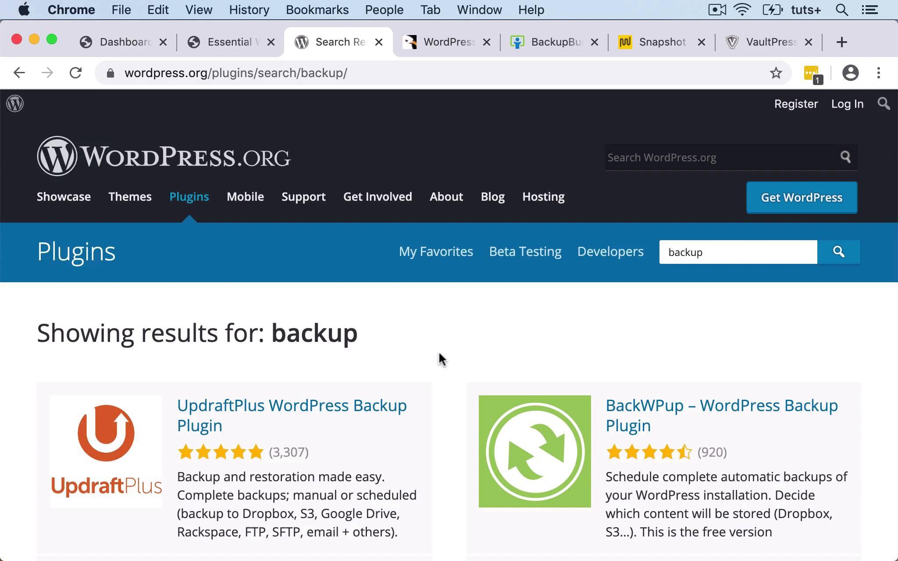898x561 pixels.
Task: Click the BackWPup WordPress Backup Plugin link
Action: pyautogui.click(x=721, y=415)
